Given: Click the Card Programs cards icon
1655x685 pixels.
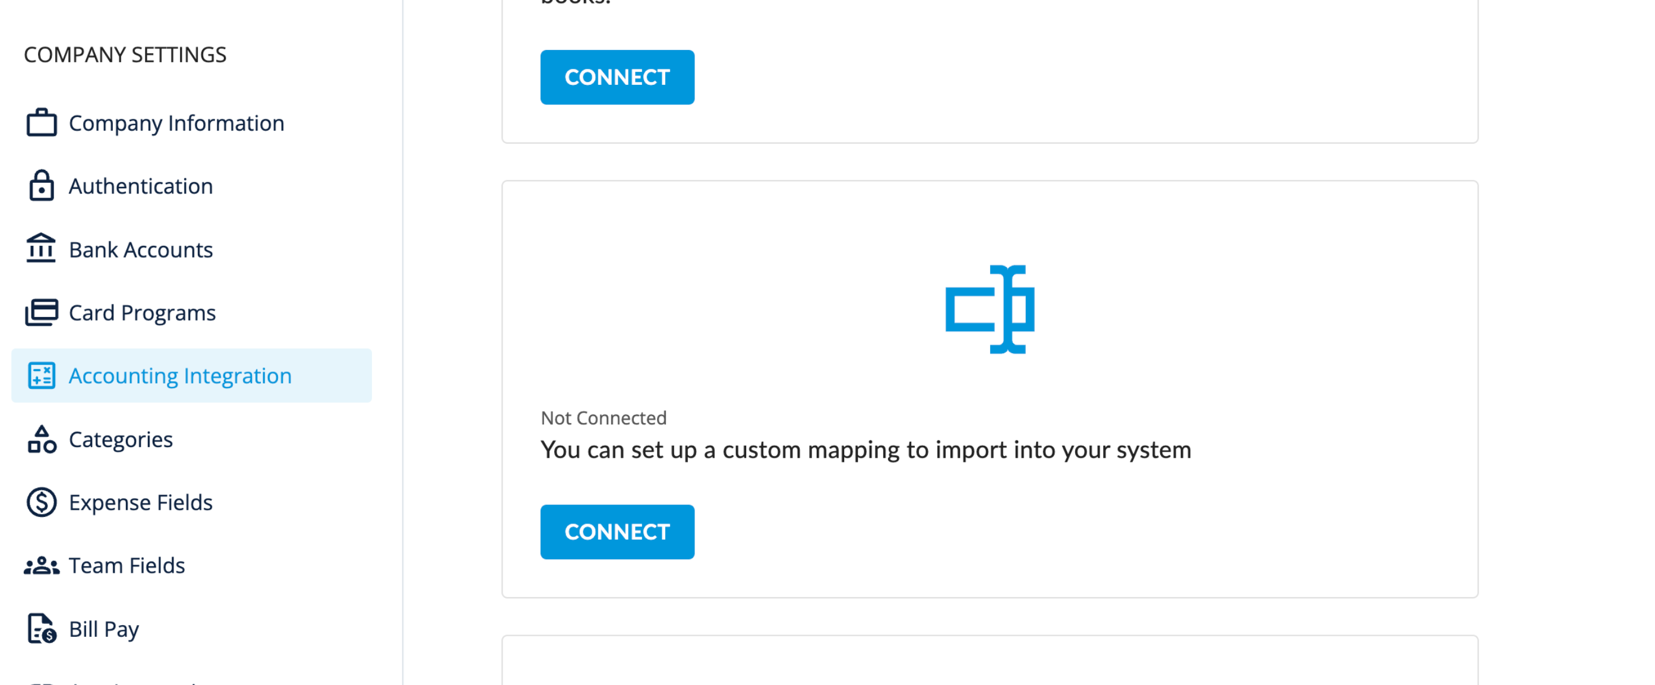Looking at the screenshot, I should pos(42,312).
